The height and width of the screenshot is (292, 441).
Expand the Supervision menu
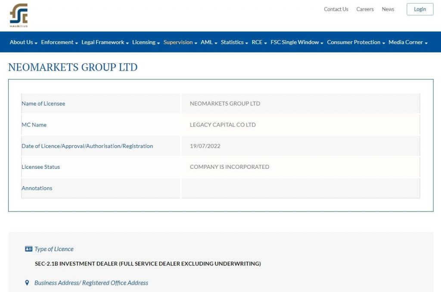[180, 42]
